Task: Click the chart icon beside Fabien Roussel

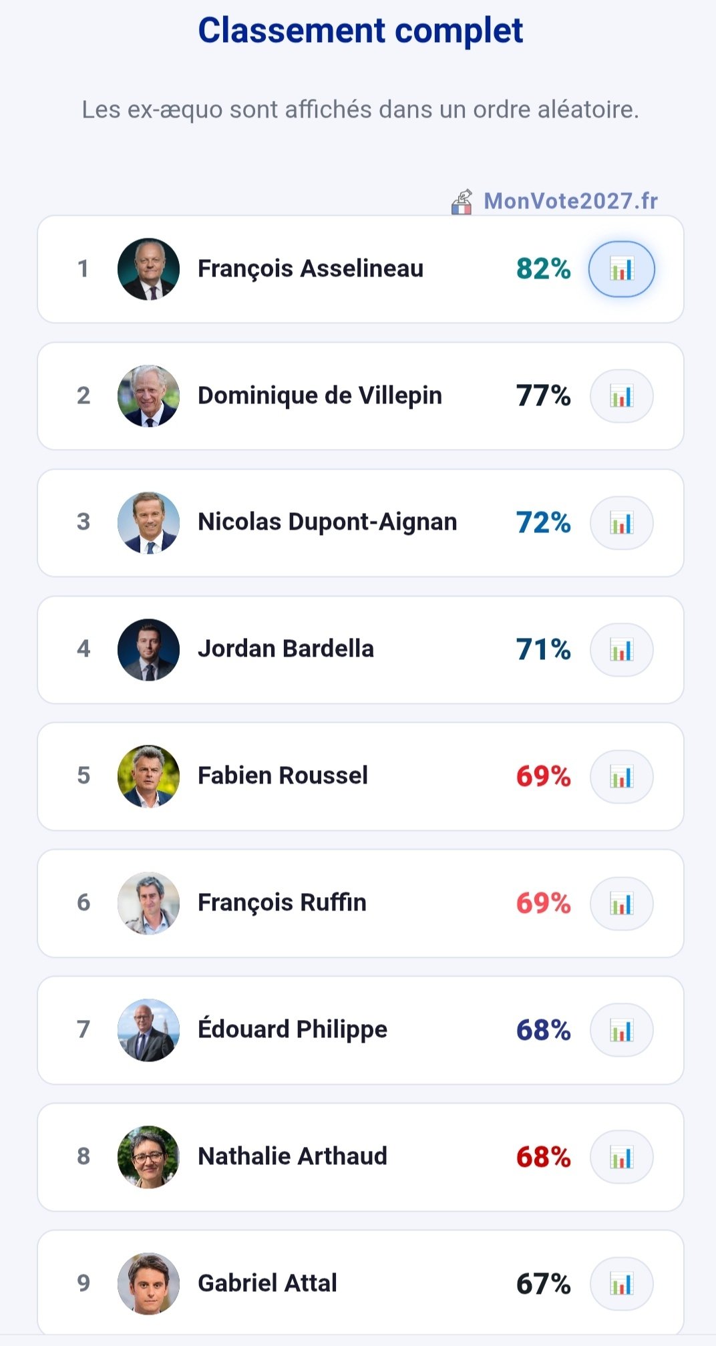Action: pos(621,777)
